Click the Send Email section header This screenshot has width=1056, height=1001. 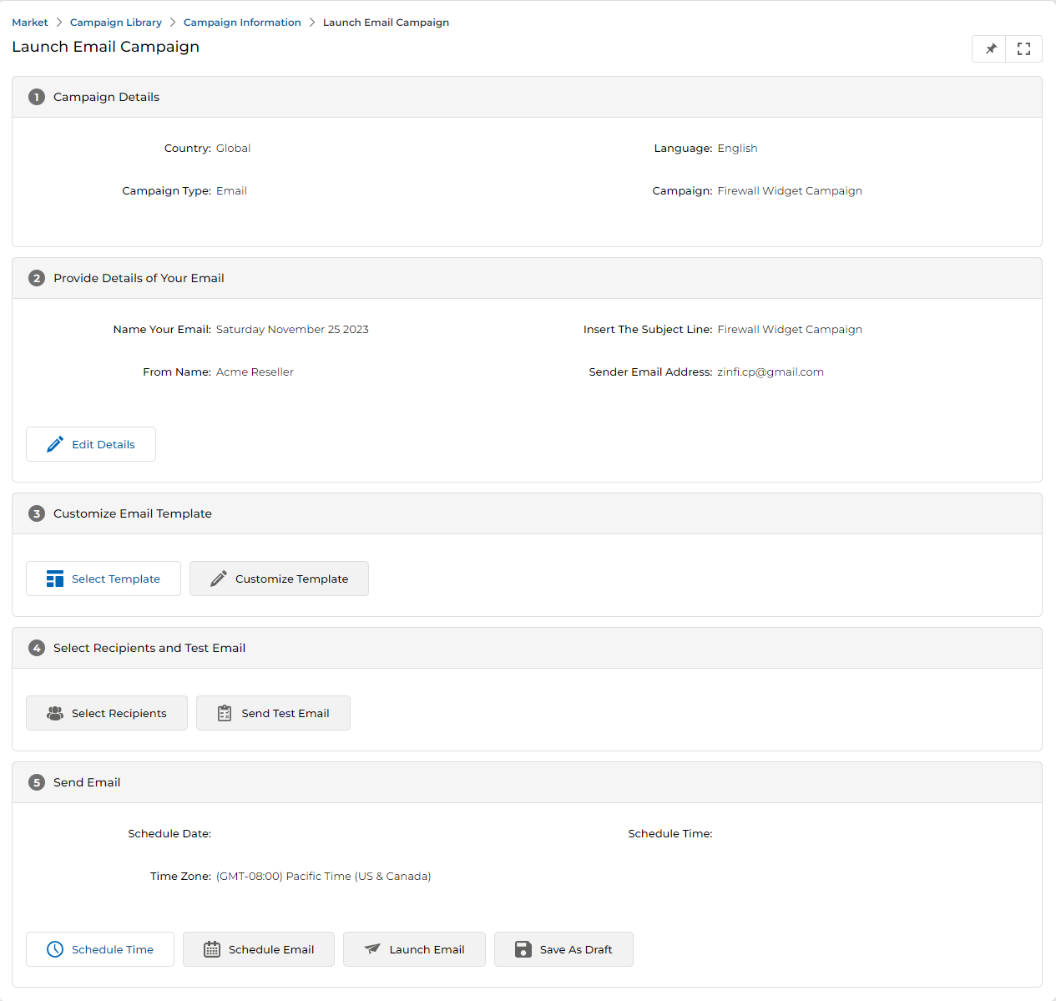(527, 782)
